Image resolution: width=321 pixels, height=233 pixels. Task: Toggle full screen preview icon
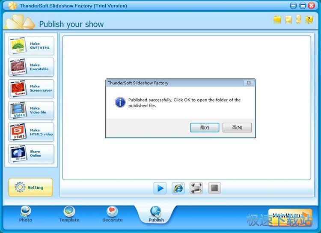point(196,188)
